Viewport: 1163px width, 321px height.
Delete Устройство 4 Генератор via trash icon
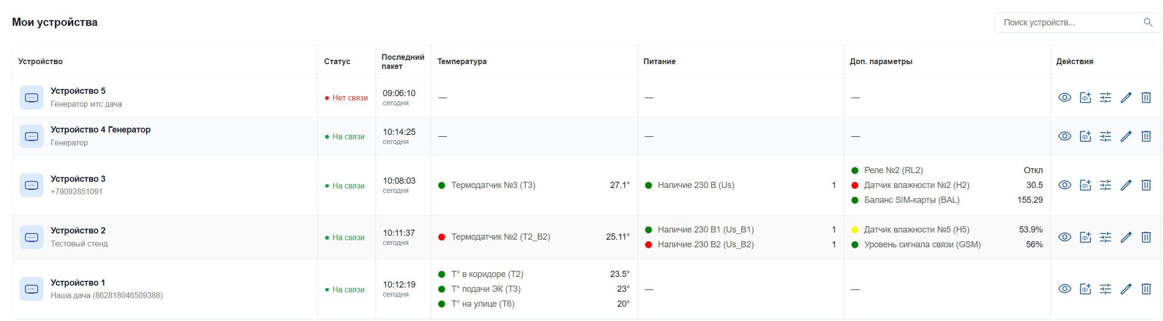[1146, 136]
